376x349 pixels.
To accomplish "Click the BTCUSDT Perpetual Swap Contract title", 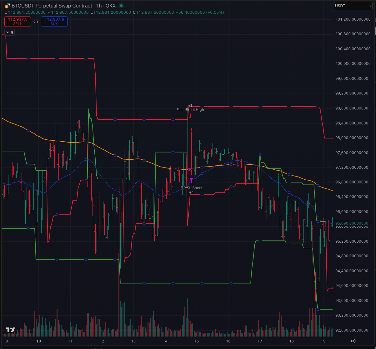I will (x=52, y=6).
